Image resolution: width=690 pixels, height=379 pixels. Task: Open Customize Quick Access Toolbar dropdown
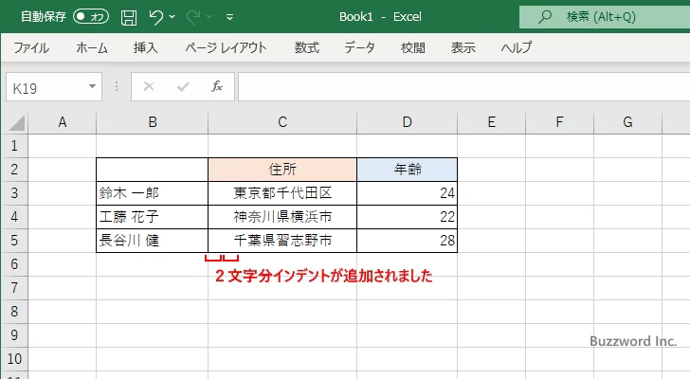tap(229, 17)
